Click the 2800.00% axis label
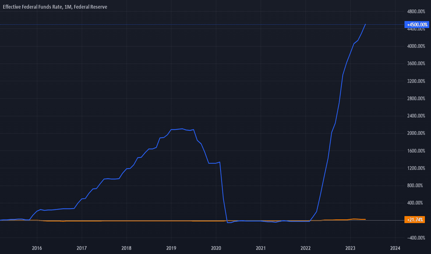 click(416, 98)
